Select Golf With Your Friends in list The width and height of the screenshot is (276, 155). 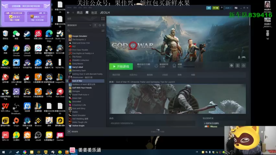(x=82, y=88)
